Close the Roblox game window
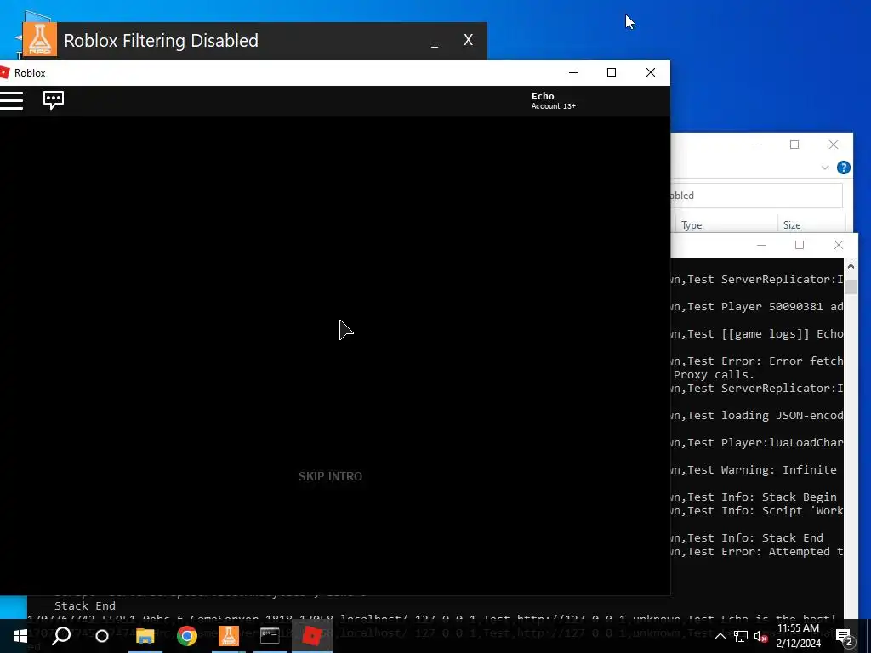The height and width of the screenshot is (653, 871). (x=651, y=73)
